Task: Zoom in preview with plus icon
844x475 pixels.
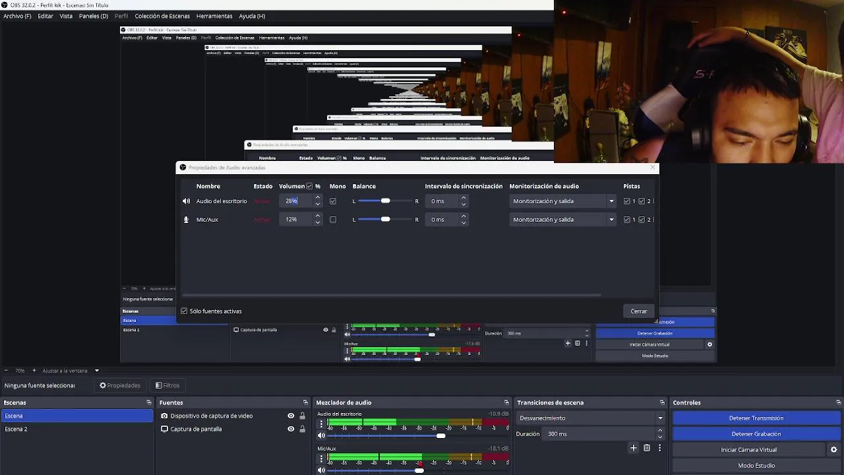Action: coord(34,371)
